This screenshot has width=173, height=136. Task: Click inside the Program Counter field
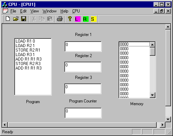(83, 113)
